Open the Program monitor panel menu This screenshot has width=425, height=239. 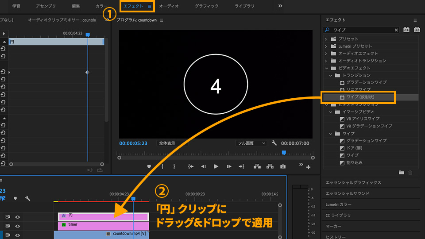click(x=162, y=20)
